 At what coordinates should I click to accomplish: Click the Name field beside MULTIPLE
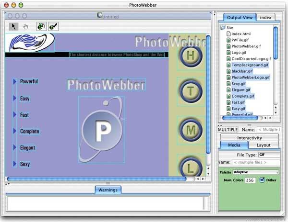click(269, 130)
